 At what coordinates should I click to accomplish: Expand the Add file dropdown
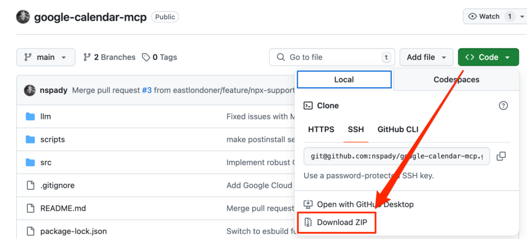click(x=426, y=57)
